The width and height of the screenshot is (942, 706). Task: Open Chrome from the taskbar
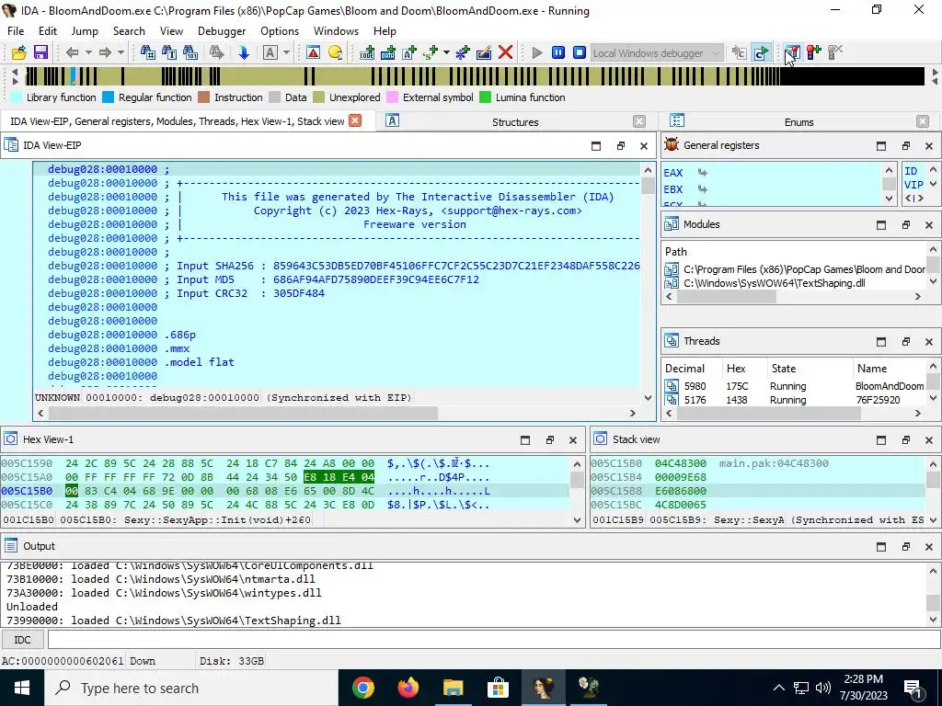[363, 688]
